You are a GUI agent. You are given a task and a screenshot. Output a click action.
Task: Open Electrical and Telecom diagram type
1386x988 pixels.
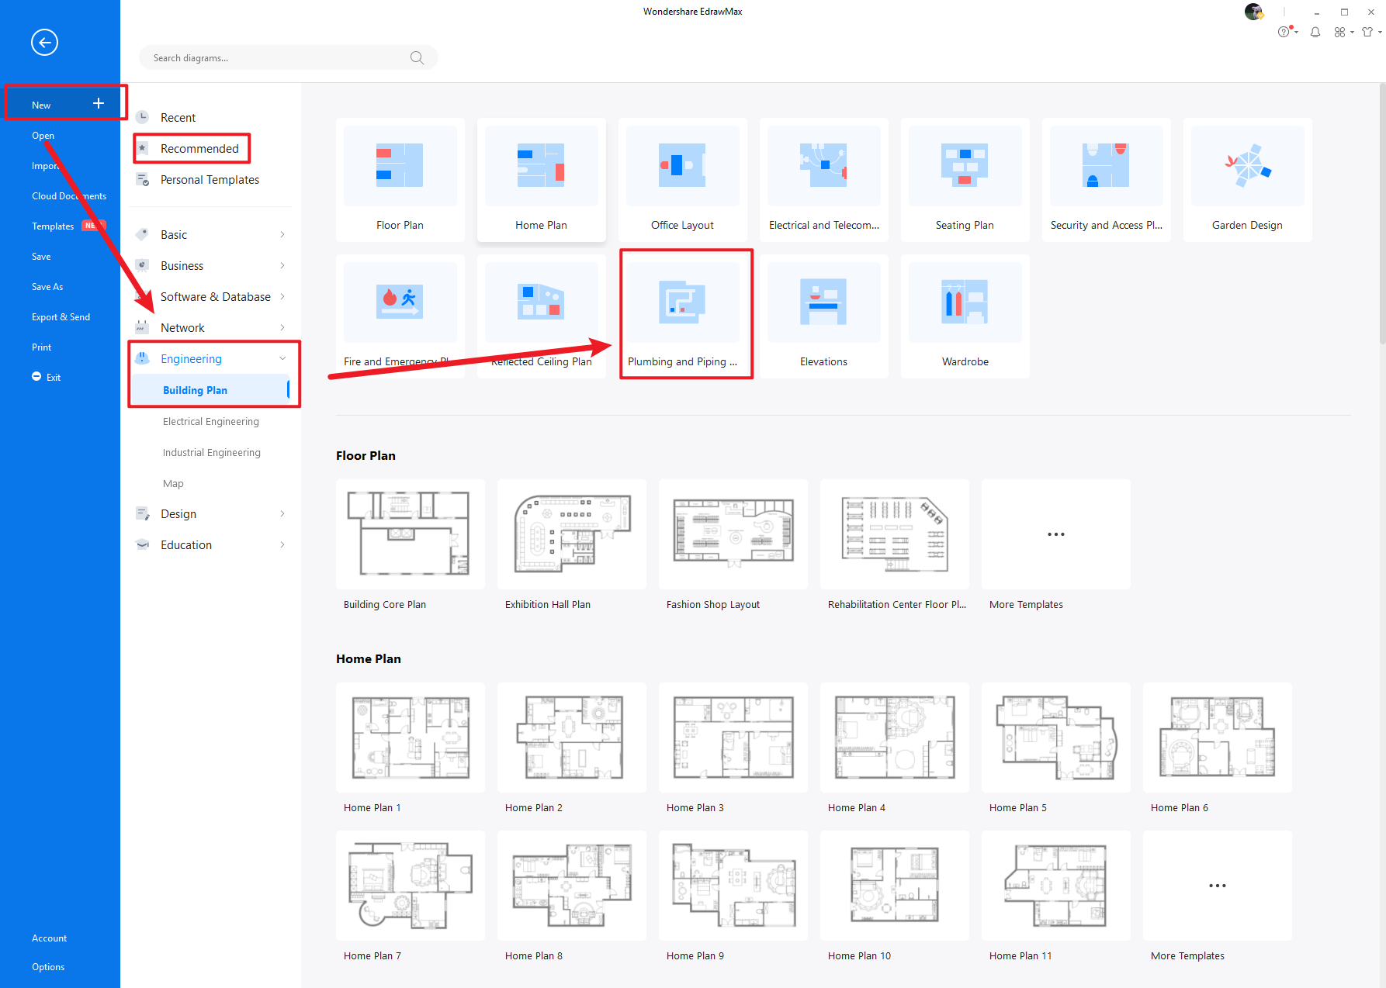[824, 180]
